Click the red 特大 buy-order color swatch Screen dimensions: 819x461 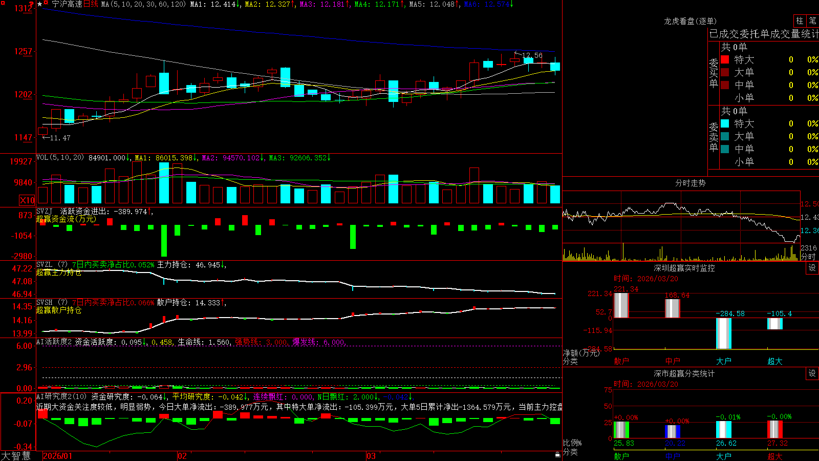coord(725,59)
